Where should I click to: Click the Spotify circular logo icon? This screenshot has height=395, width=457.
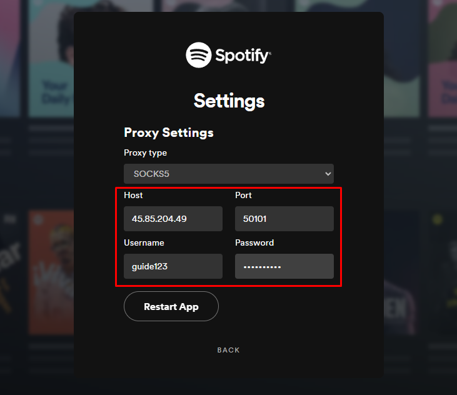[198, 55]
